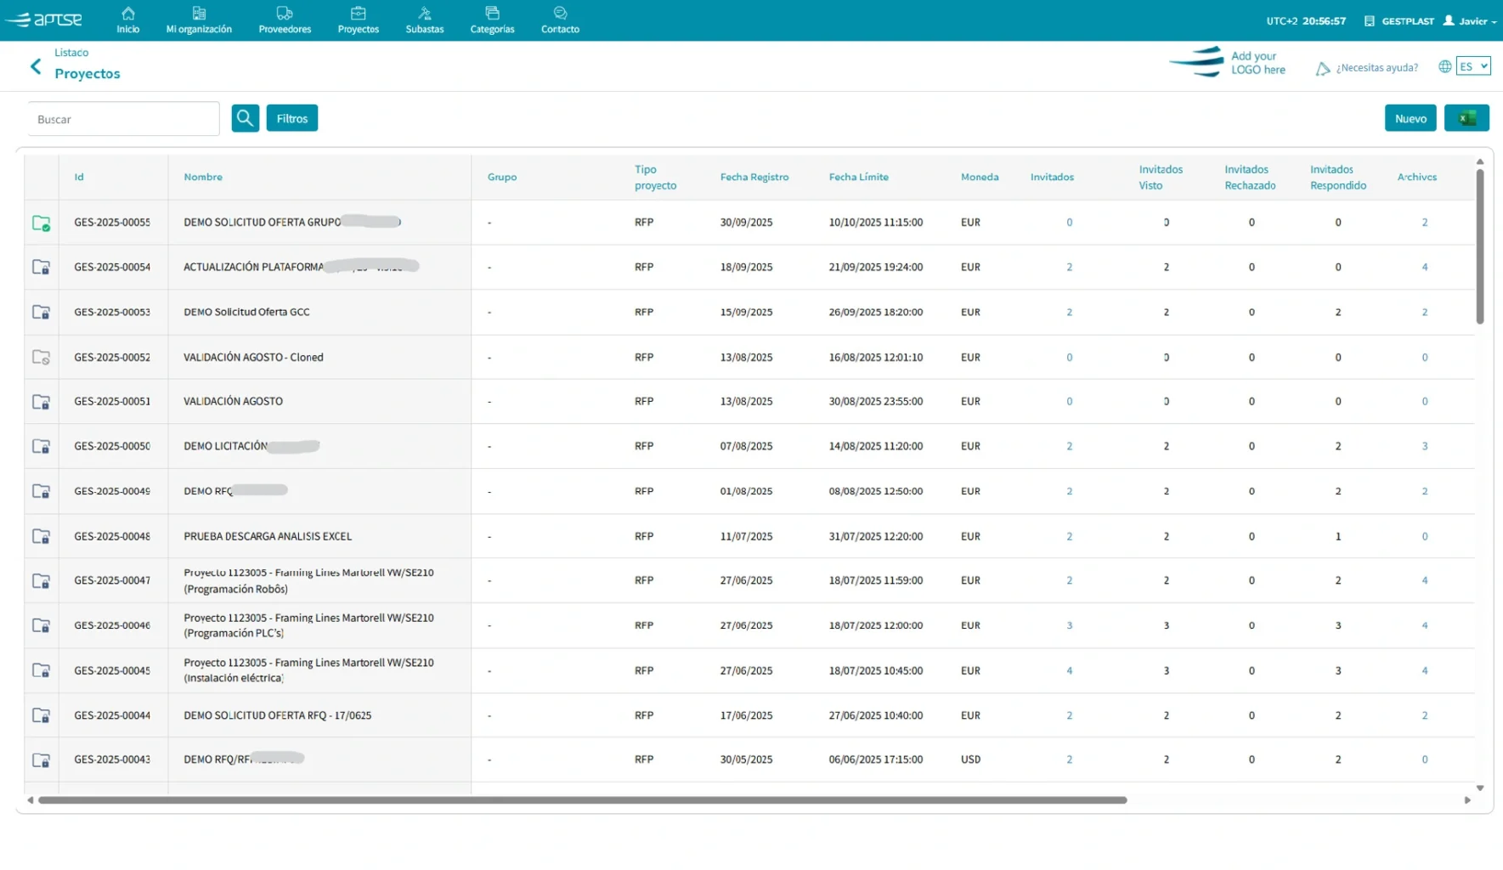
Task: Export the project list to Excel
Action: click(x=1466, y=118)
